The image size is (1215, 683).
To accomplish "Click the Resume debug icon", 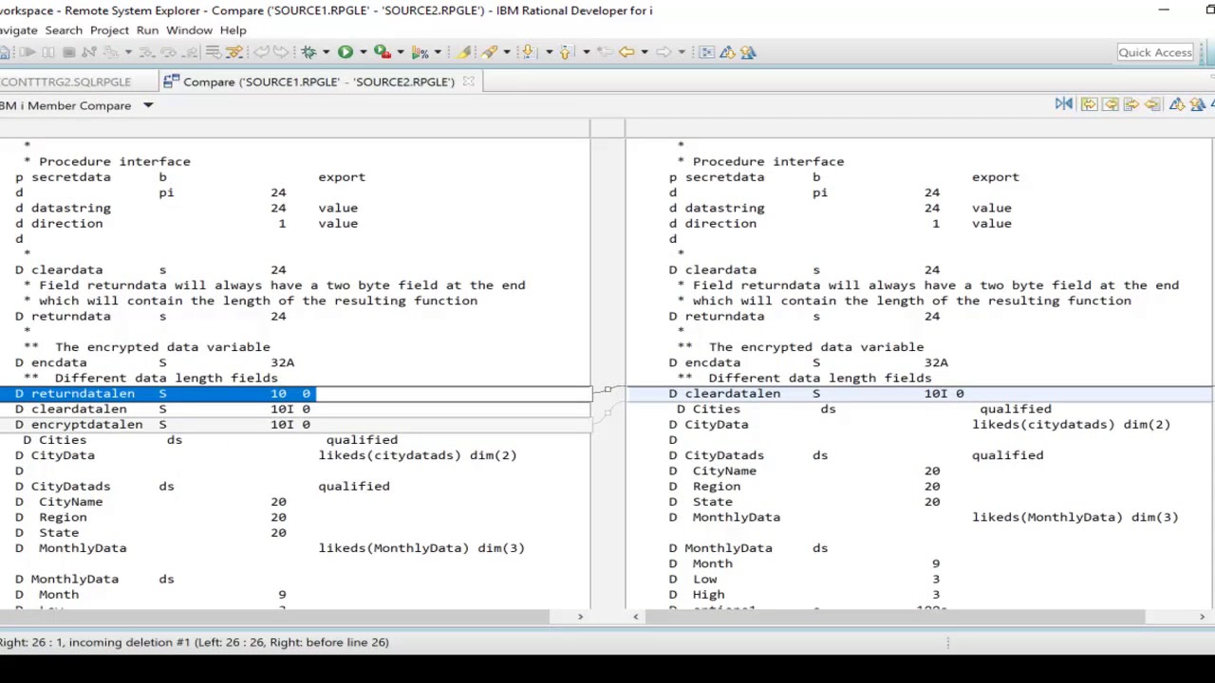I will tap(28, 52).
